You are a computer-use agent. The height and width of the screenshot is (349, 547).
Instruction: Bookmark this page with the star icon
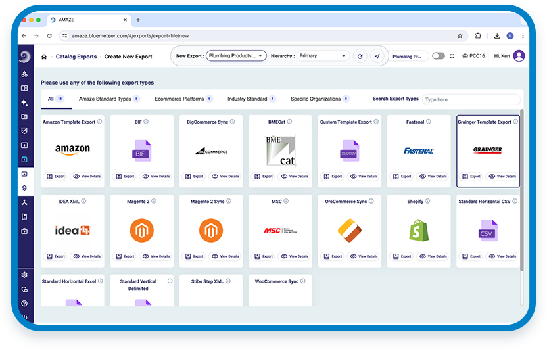click(460, 35)
